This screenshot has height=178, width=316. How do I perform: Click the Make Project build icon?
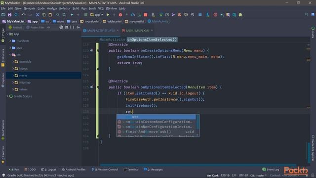point(86,15)
